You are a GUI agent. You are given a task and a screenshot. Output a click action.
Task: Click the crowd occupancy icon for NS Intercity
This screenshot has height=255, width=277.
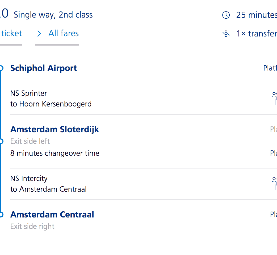pyautogui.click(x=274, y=184)
